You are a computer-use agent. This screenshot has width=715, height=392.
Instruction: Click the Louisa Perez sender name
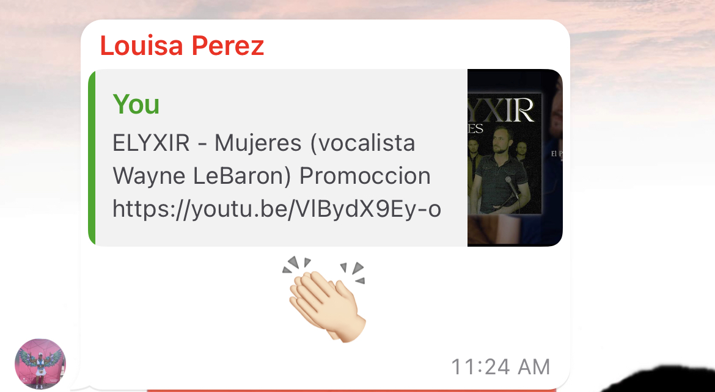[x=182, y=46]
